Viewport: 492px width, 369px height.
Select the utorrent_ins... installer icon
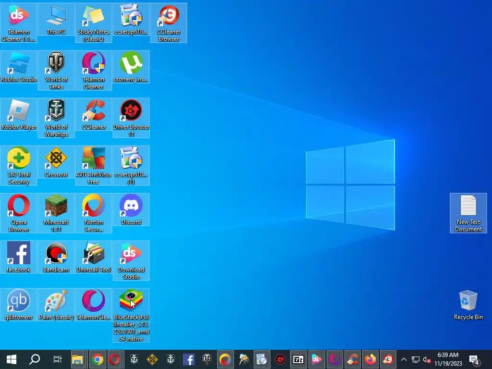point(131,67)
